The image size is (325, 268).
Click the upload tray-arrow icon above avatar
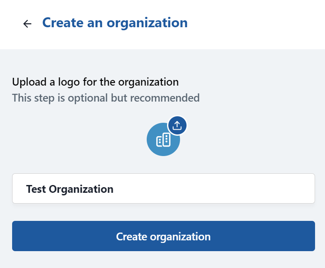[177, 125]
